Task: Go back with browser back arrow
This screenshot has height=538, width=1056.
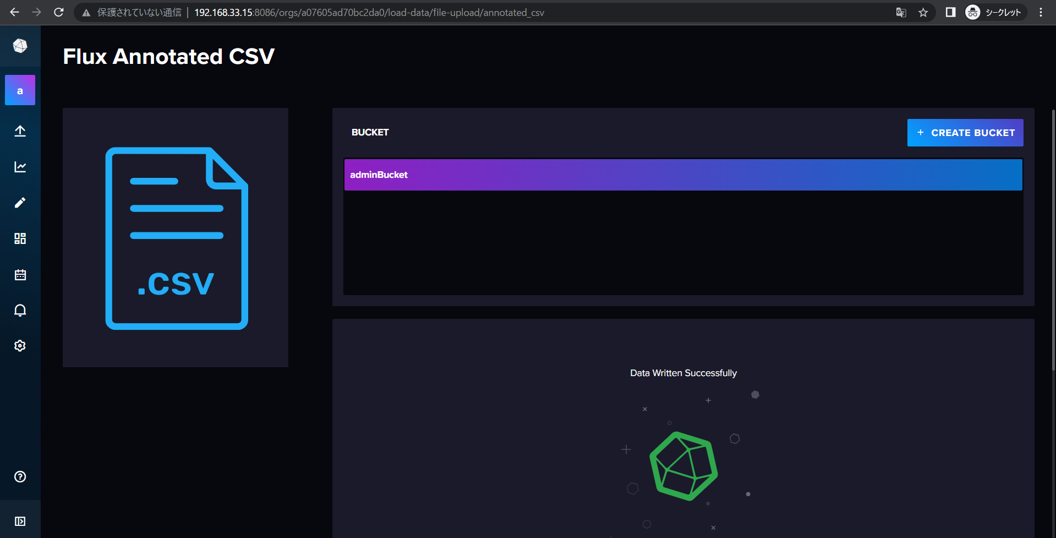Action: (15, 12)
